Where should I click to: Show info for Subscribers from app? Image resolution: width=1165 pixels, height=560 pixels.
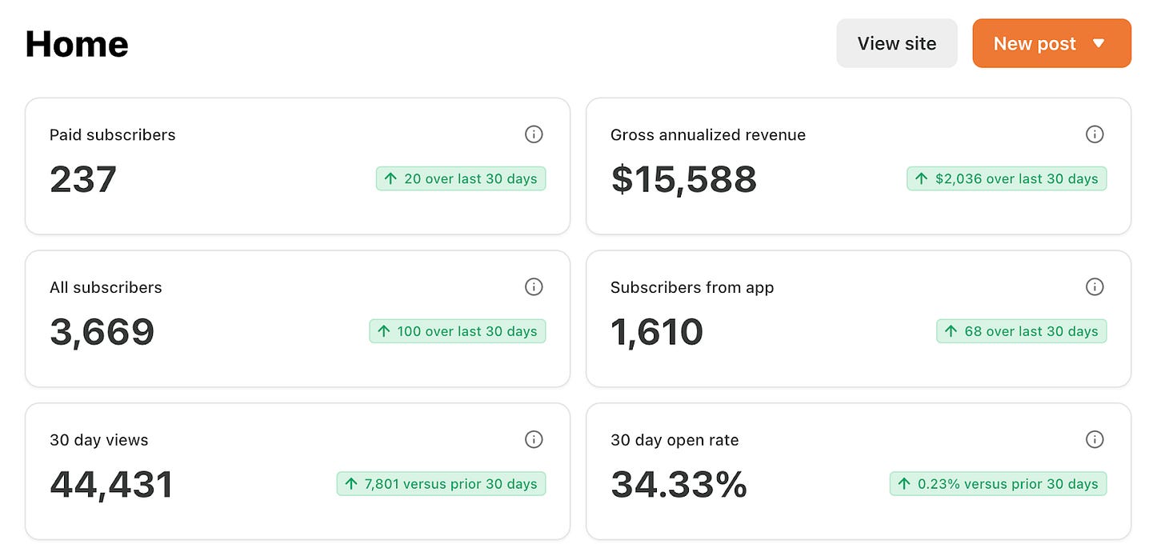coord(1095,286)
